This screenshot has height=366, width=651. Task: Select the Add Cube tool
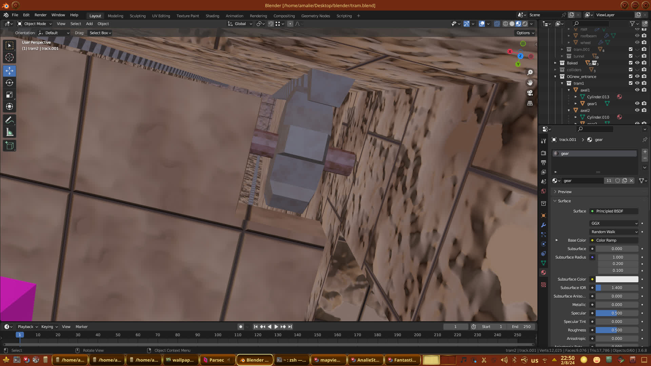point(9,146)
